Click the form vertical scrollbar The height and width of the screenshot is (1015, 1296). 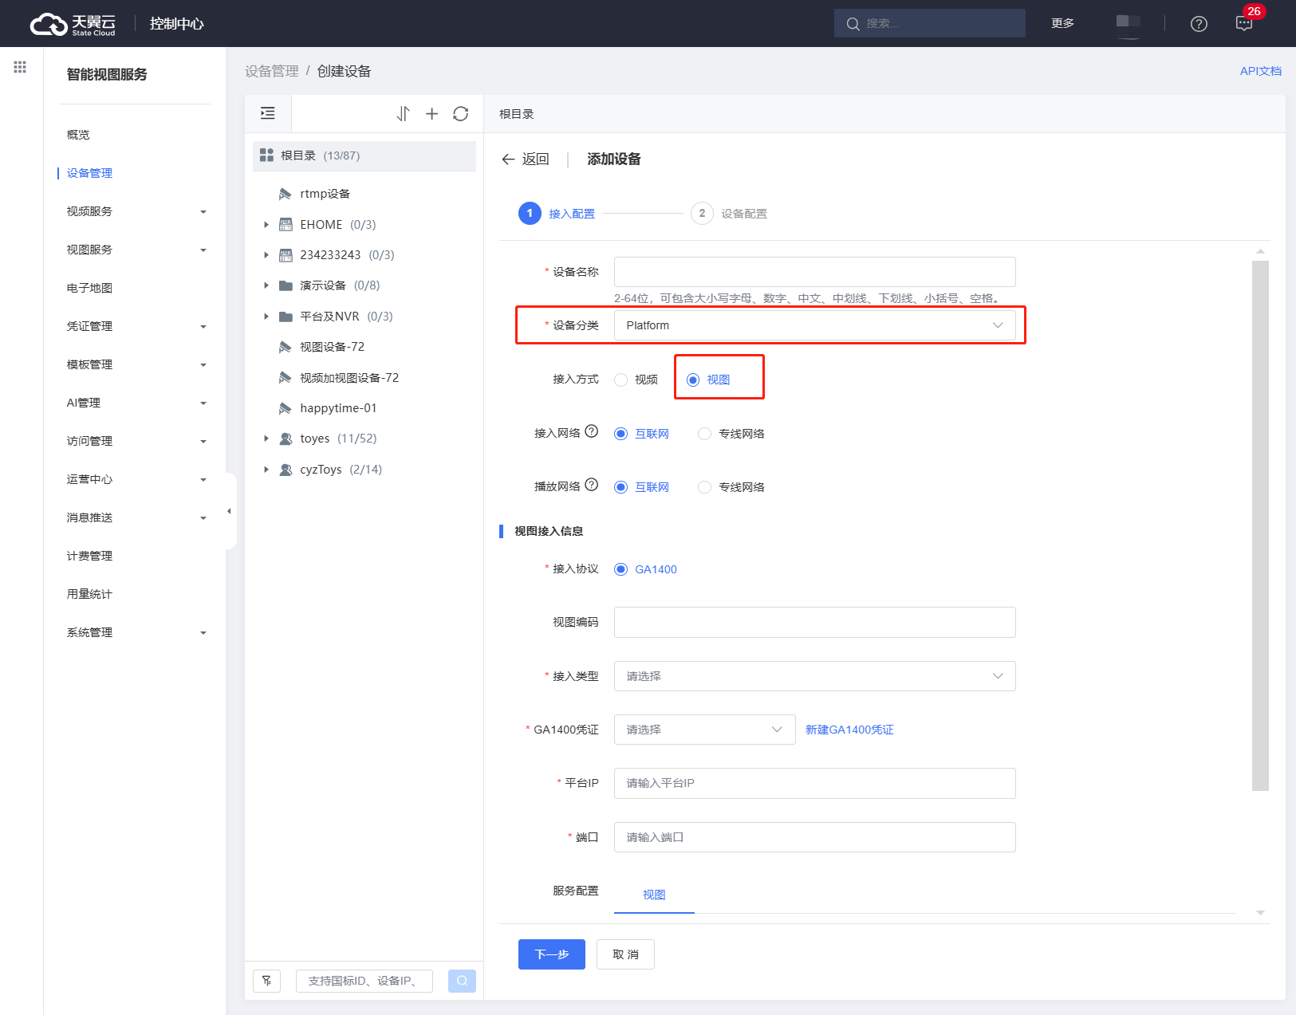point(1260,525)
